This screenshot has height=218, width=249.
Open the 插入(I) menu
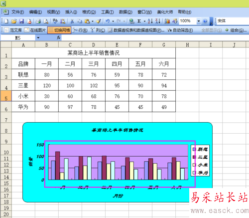click(x=71, y=12)
